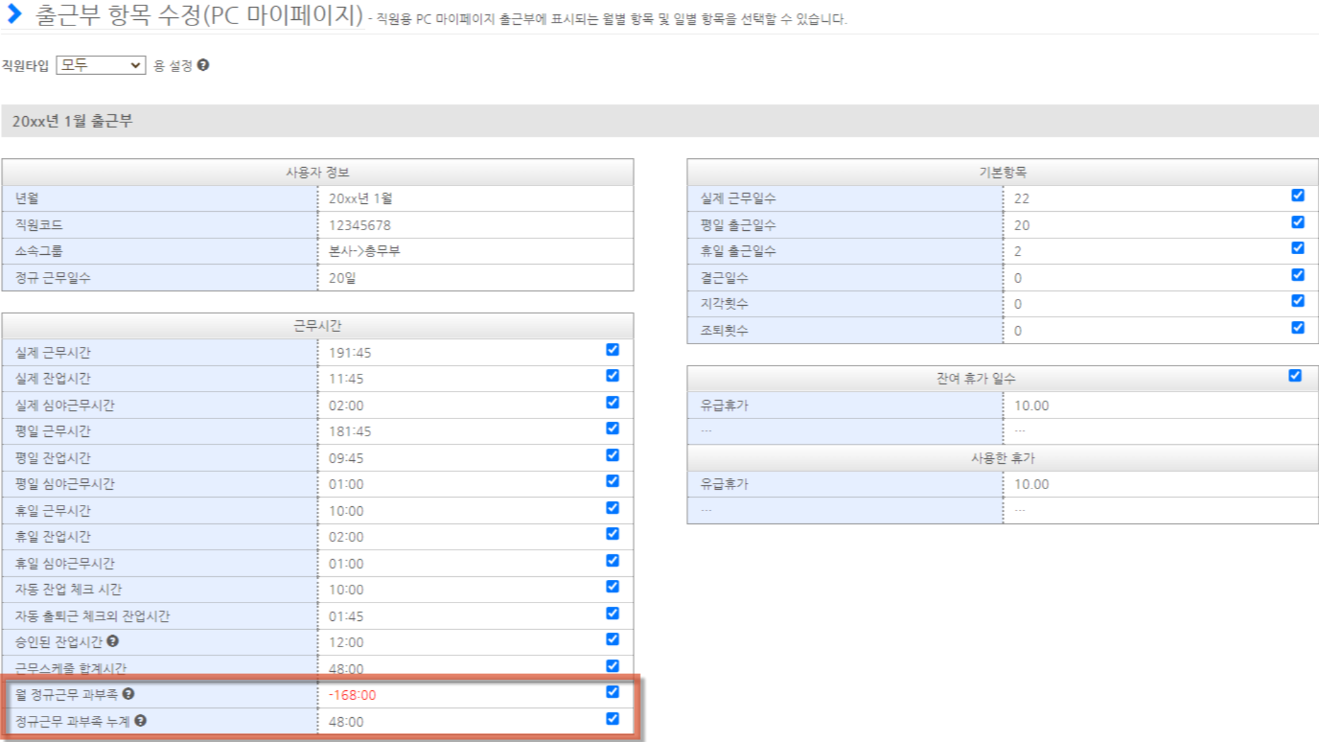This screenshot has width=1319, height=742.
Task: Click blue arrow icon before page title
Action: tap(14, 14)
